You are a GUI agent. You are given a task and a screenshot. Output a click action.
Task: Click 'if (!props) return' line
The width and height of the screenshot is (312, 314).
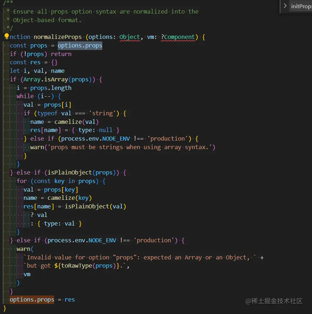click(41, 54)
